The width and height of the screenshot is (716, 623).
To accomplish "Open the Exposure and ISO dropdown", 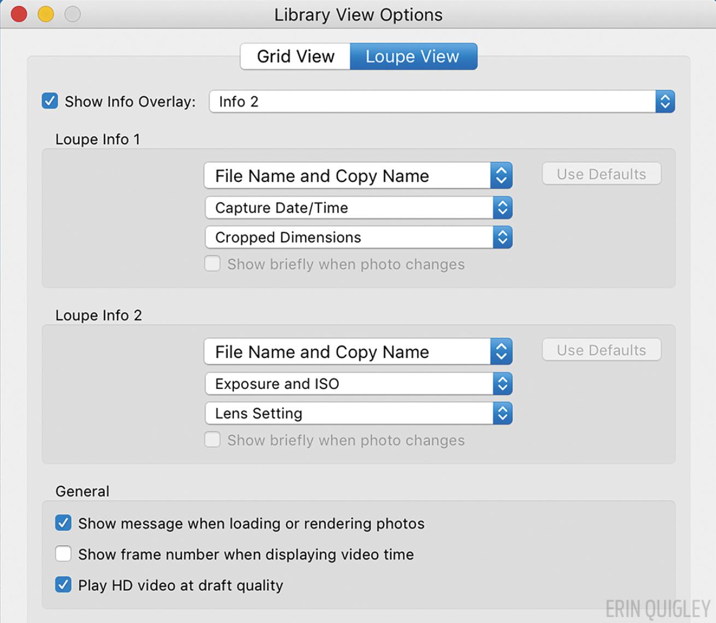I will point(350,384).
